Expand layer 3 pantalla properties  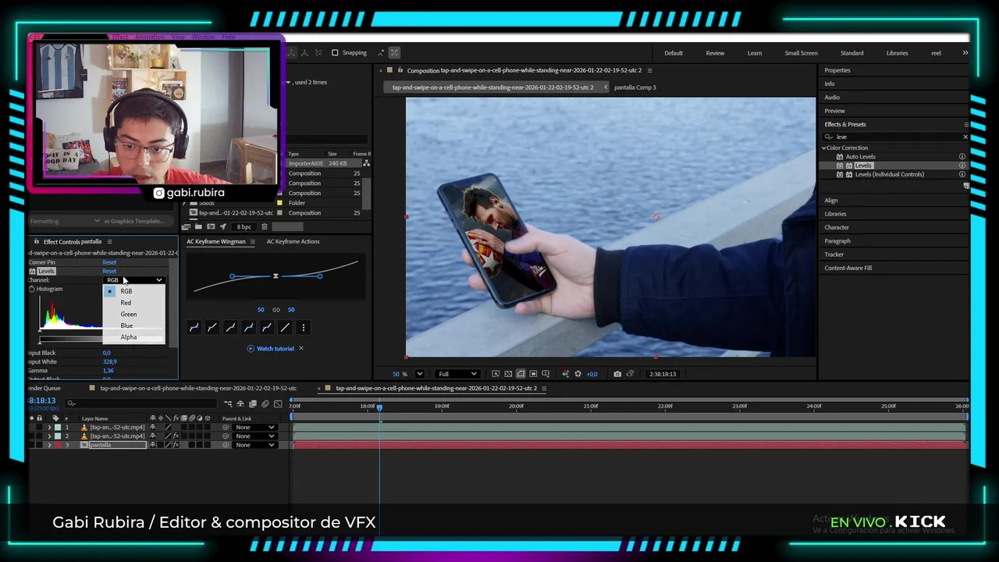[x=49, y=445]
